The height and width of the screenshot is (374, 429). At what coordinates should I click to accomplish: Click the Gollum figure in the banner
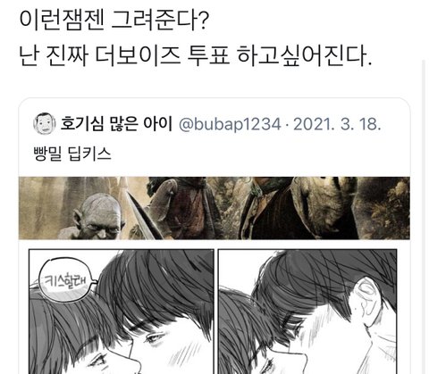click(x=99, y=217)
